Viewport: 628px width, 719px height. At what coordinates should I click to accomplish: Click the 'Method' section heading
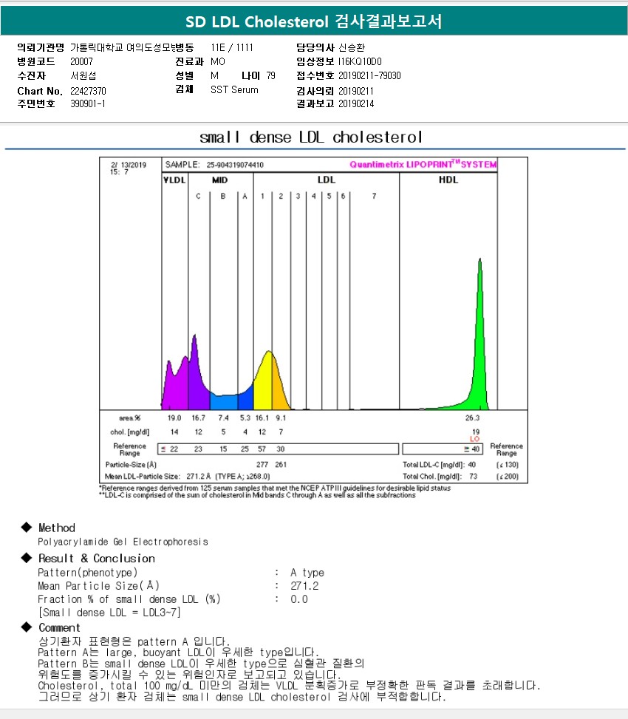[56, 528]
